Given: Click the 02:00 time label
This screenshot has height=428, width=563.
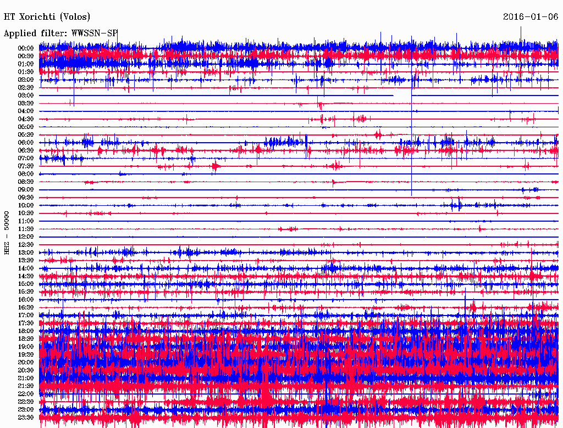Looking at the screenshot, I should click(x=26, y=80).
